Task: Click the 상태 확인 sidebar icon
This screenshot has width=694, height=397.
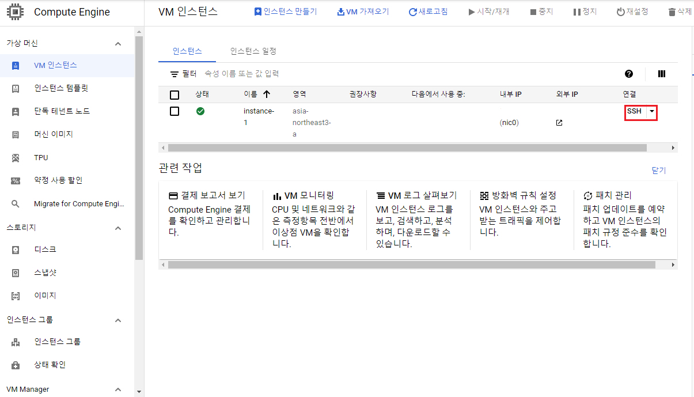Action: pyautogui.click(x=16, y=365)
